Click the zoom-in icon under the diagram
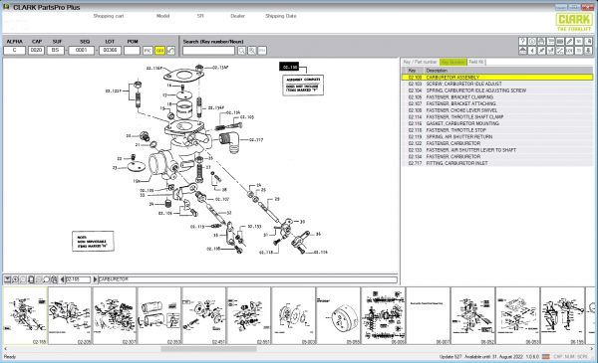598x363 pixels. pos(15,279)
